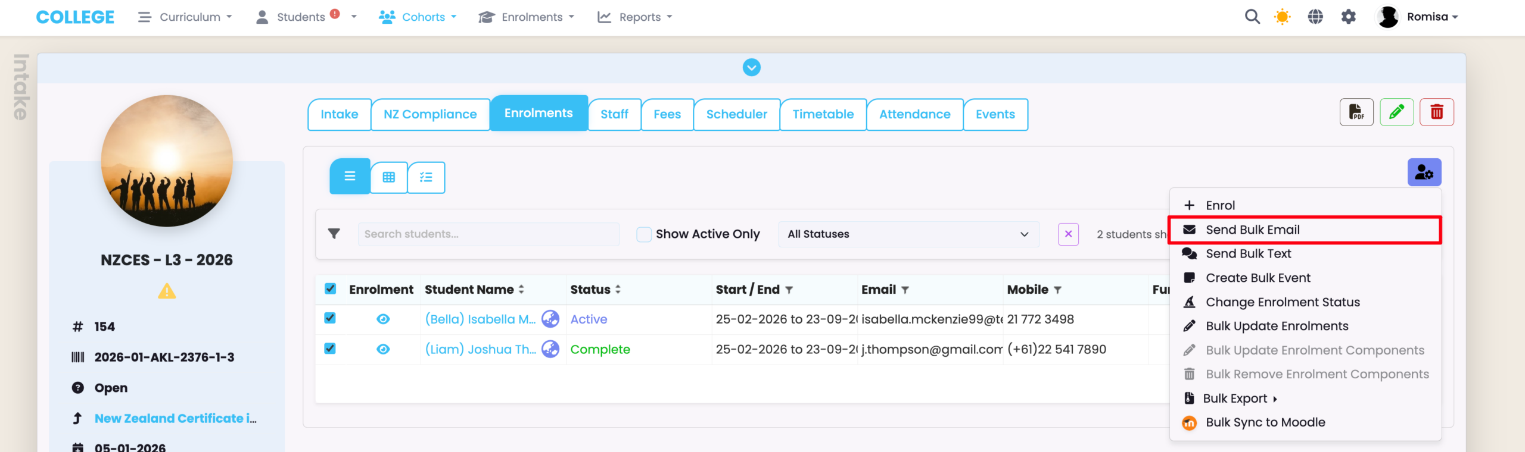Open the New Zealand Certificate link
The width and height of the screenshot is (1525, 452).
coord(175,419)
